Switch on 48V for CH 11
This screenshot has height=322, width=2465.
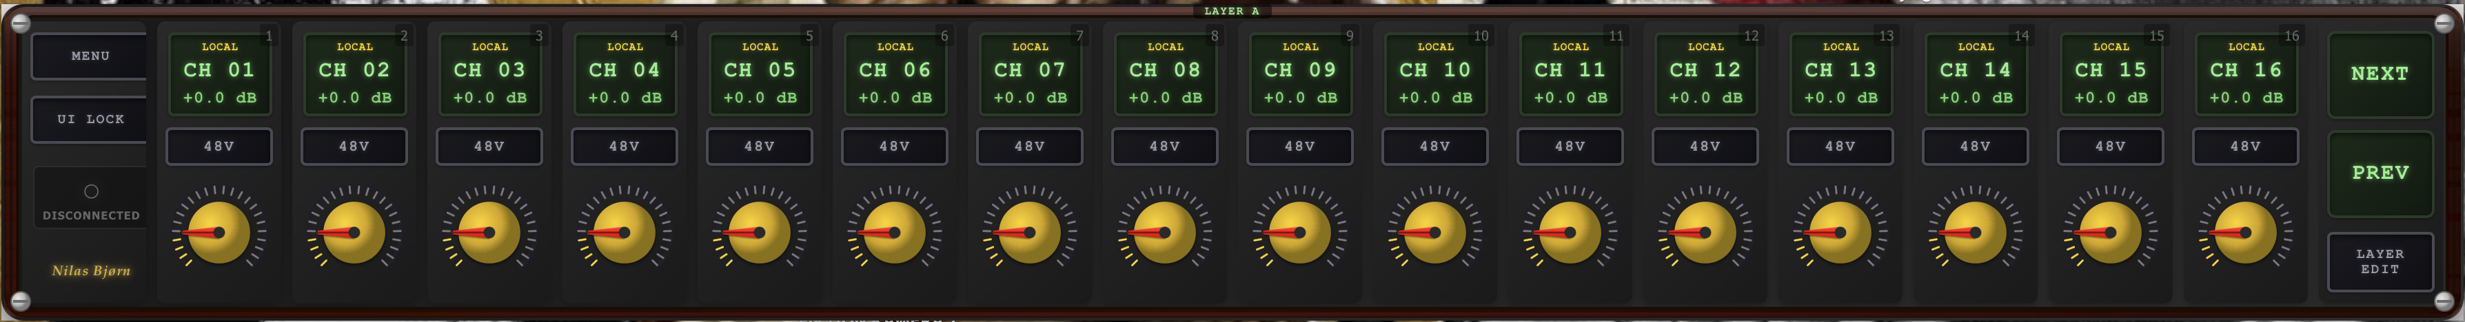click(x=1570, y=146)
